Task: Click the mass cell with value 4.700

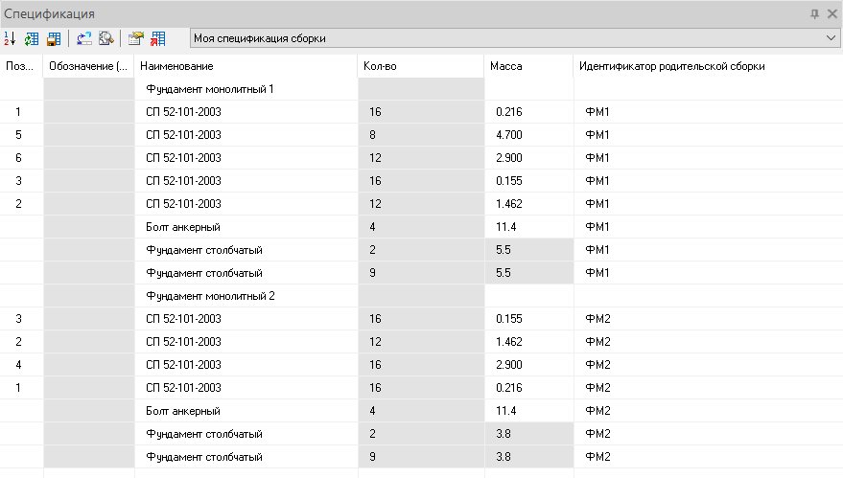Action: [x=508, y=135]
